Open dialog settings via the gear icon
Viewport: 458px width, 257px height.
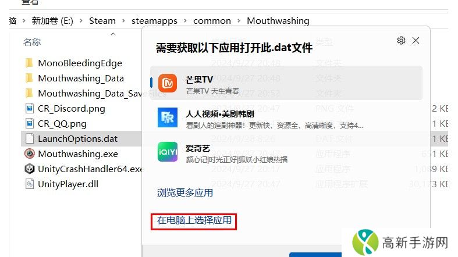tap(401, 41)
